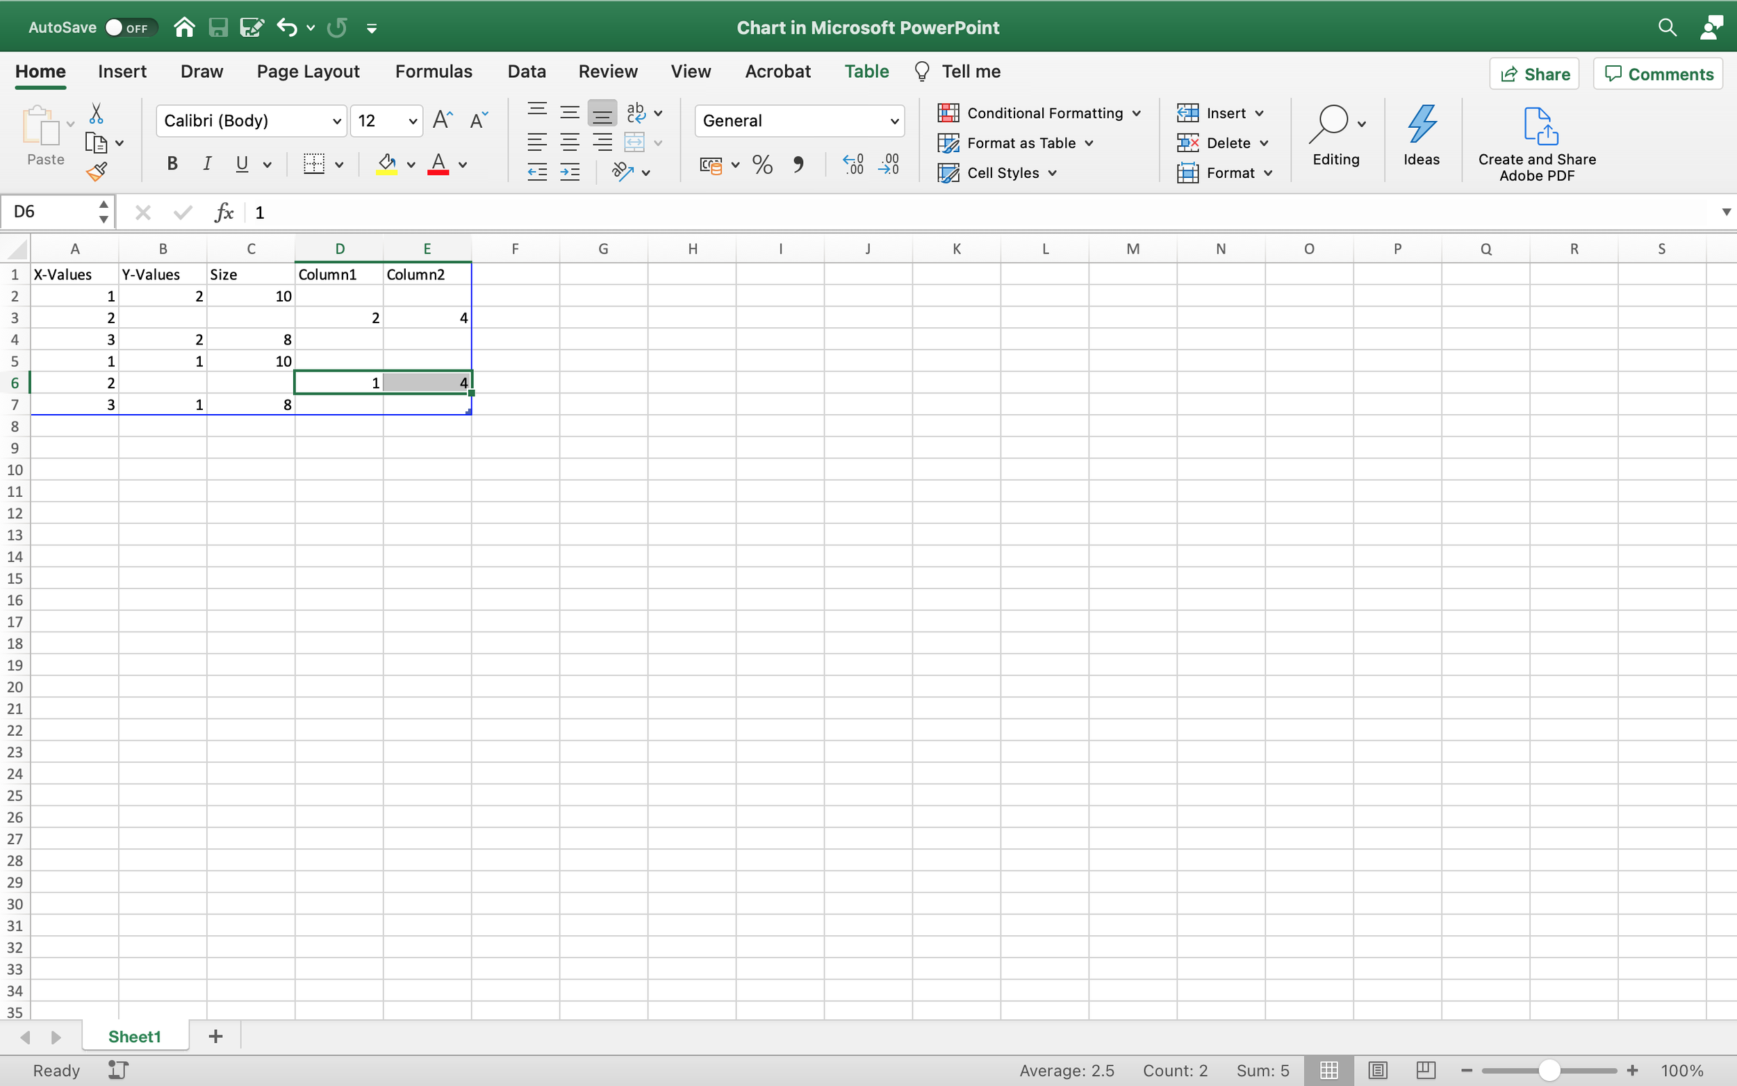Switch to the Formulas ribbon tab
The image size is (1737, 1086).
pos(433,71)
